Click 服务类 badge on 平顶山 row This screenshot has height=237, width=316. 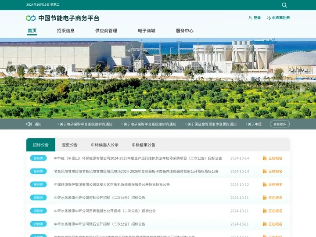(38, 158)
